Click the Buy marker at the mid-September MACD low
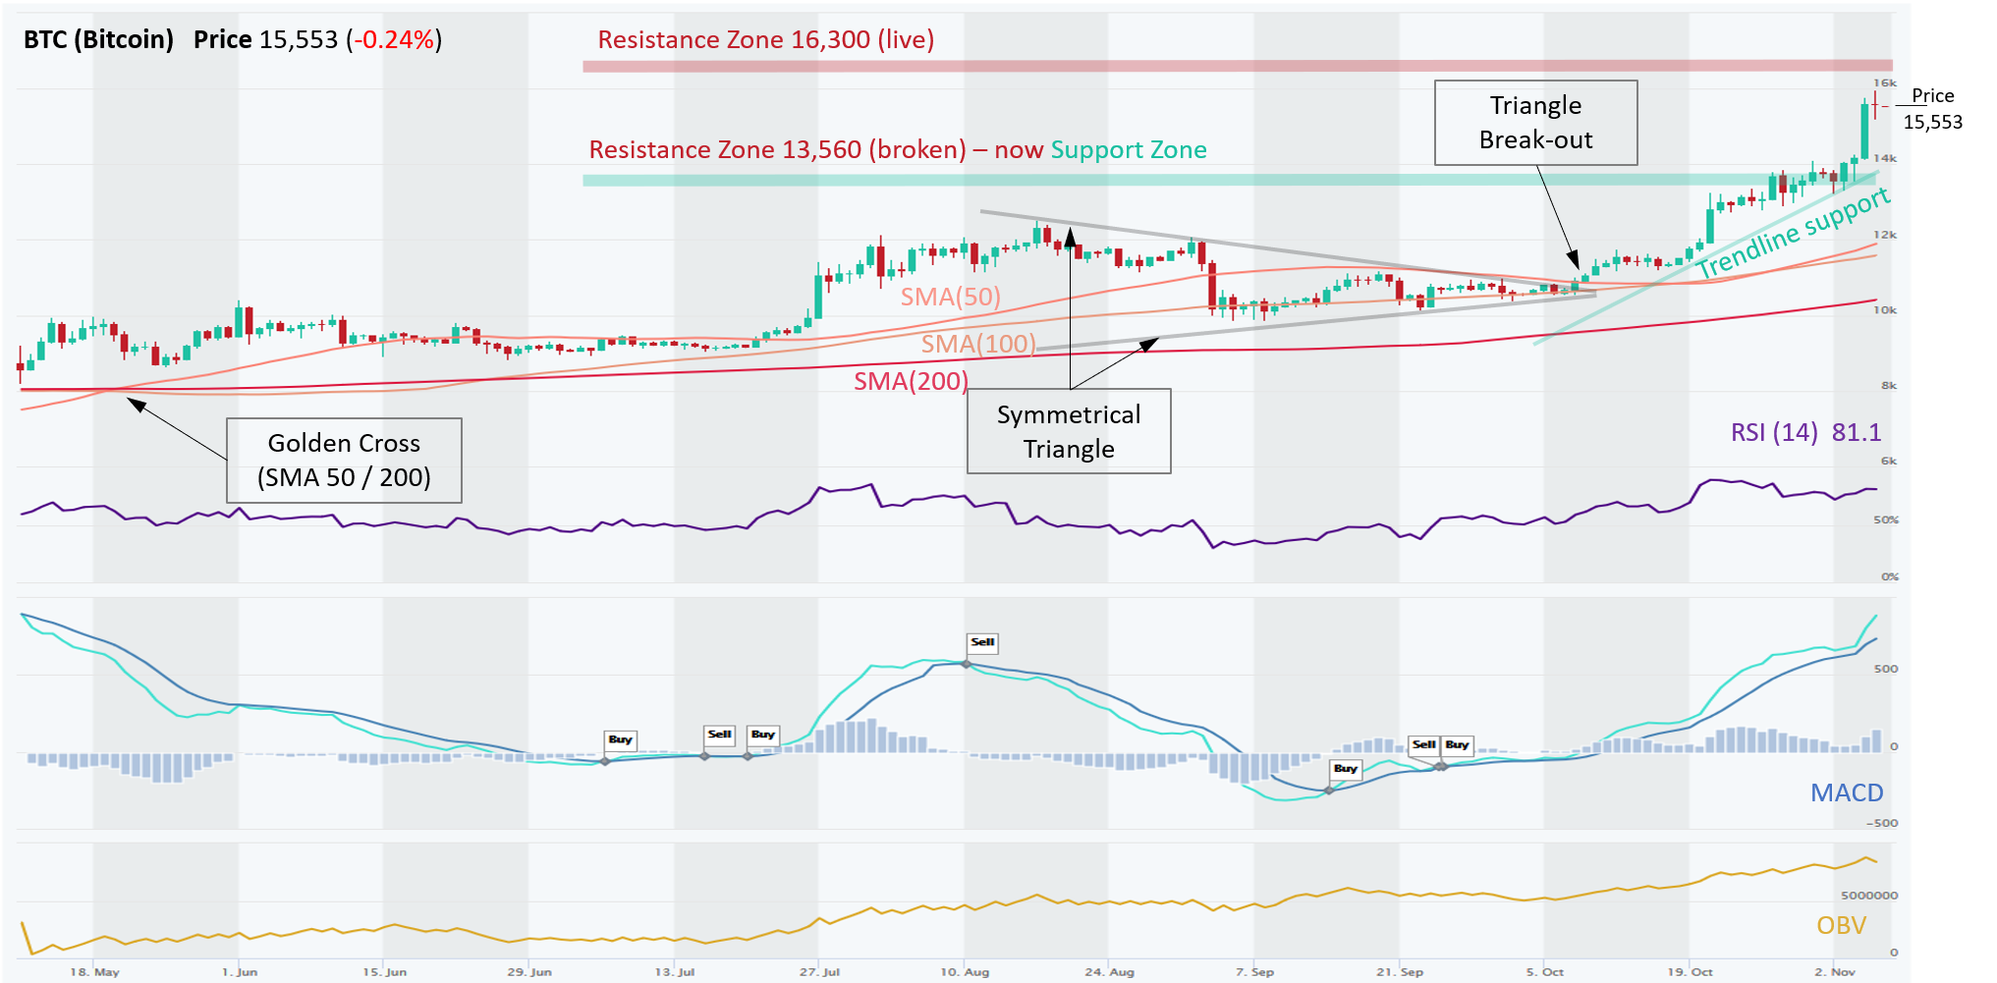1997x983 pixels. click(x=1346, y=769)
